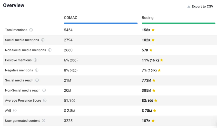Select COMAC positive mentions 6% (300)
The height and width of the screenshot is (128, 217).
(x=71, y=60)
